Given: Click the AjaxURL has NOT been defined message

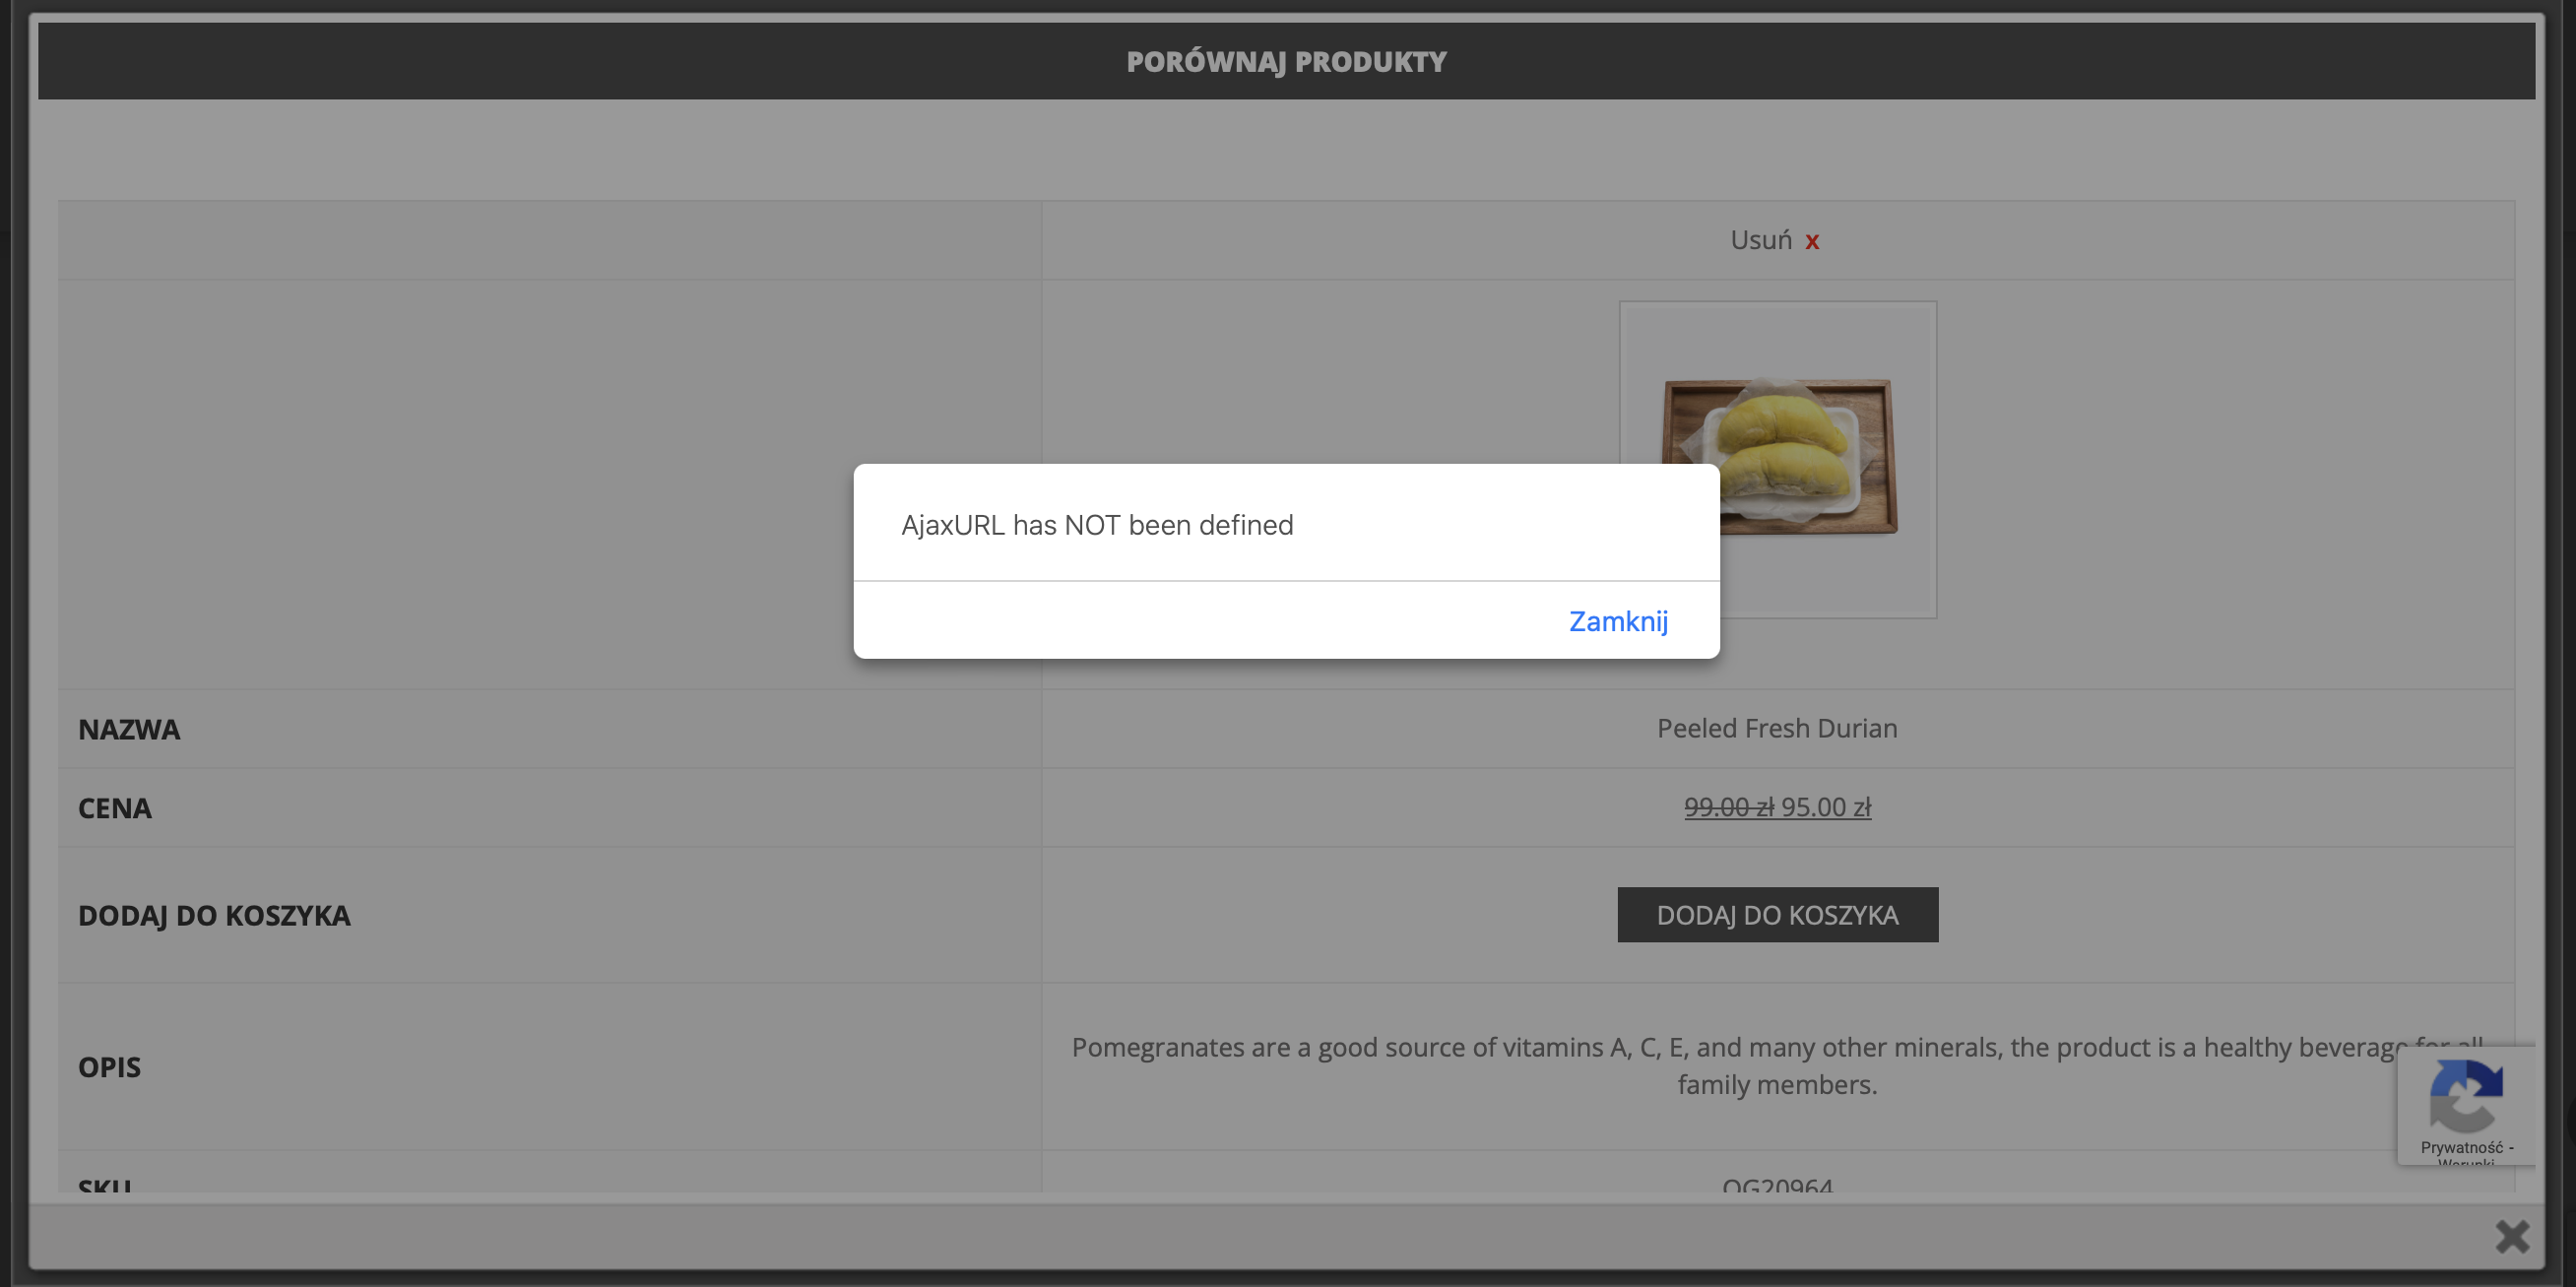Looking at the screenshot, I should point(1097,525).
